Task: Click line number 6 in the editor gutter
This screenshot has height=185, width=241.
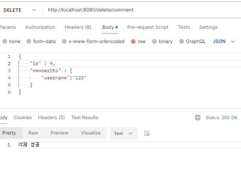Action: [9, 92]
